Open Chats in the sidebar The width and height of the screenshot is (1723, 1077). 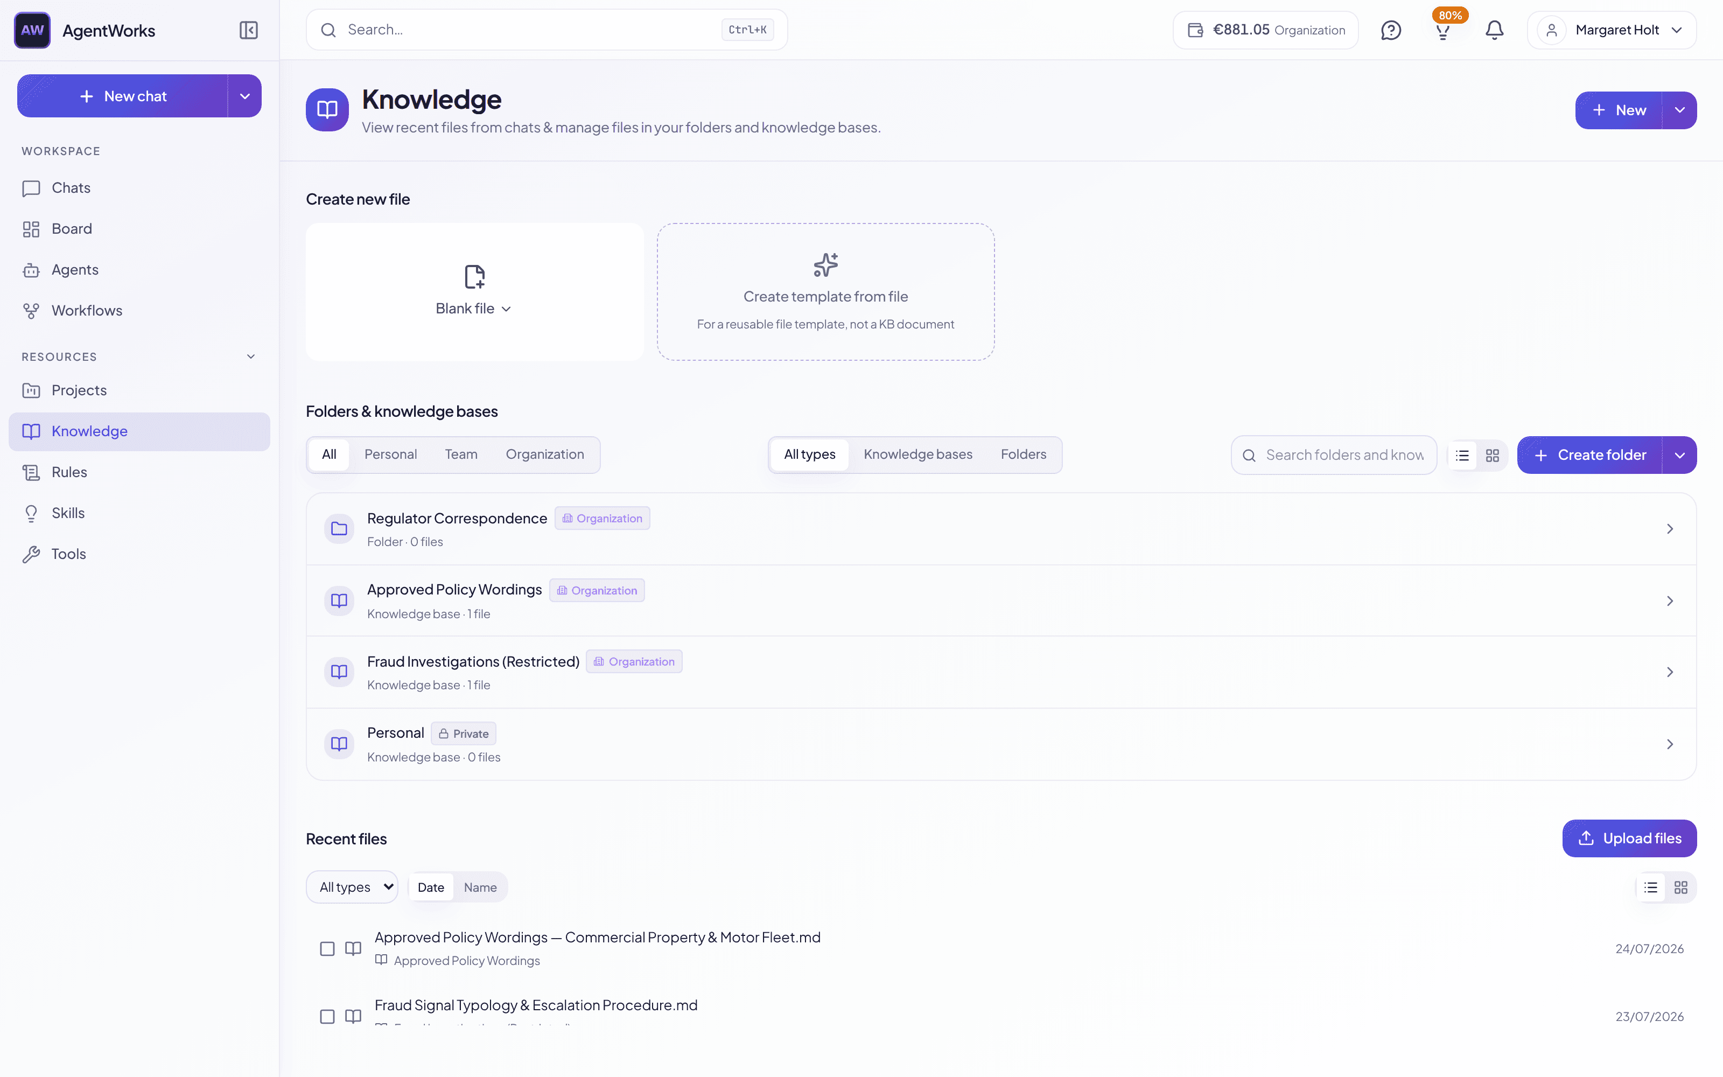click(x=139, y=188)
